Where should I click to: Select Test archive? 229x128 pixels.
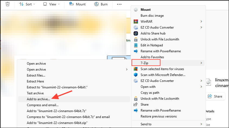[35, 93]
